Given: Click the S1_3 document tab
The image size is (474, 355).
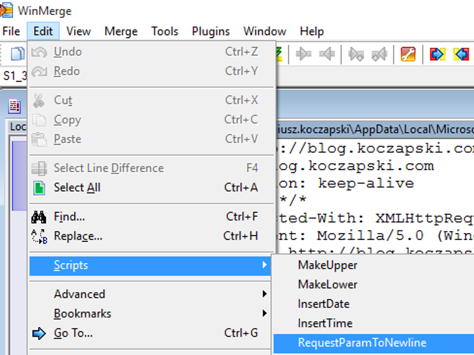Looking at the screenshot, I should pyautogui.click(x=14, y=75).
